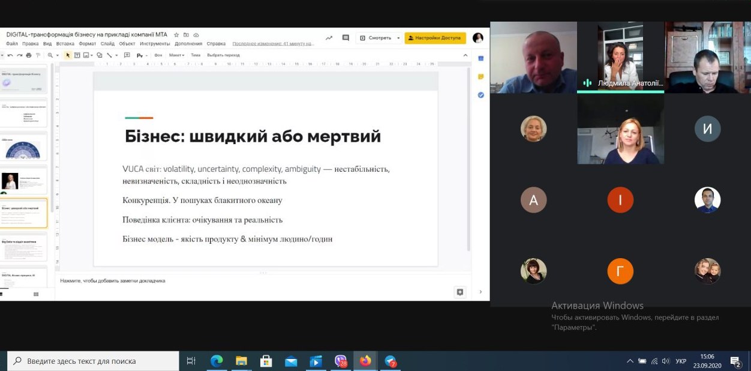Open the Google account avatar
751x371 pixels.
(478, 38)
